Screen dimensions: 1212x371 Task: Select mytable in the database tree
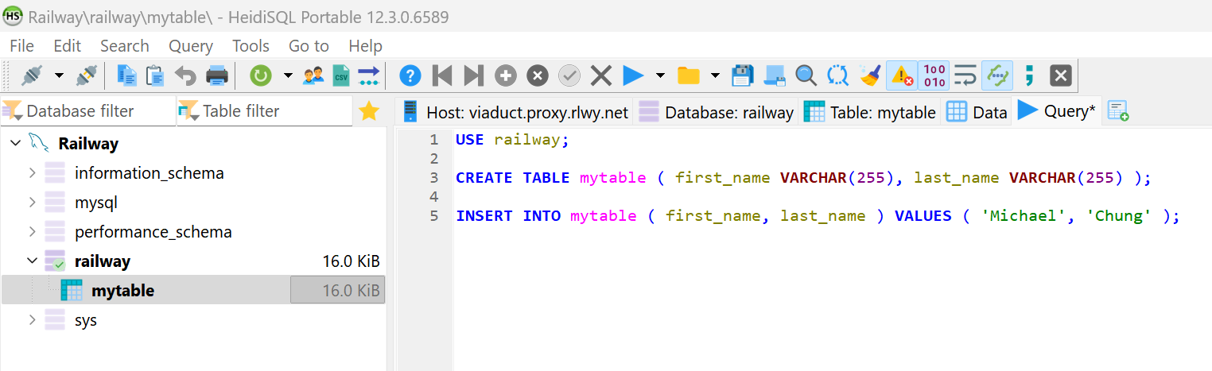coord(122,291)
